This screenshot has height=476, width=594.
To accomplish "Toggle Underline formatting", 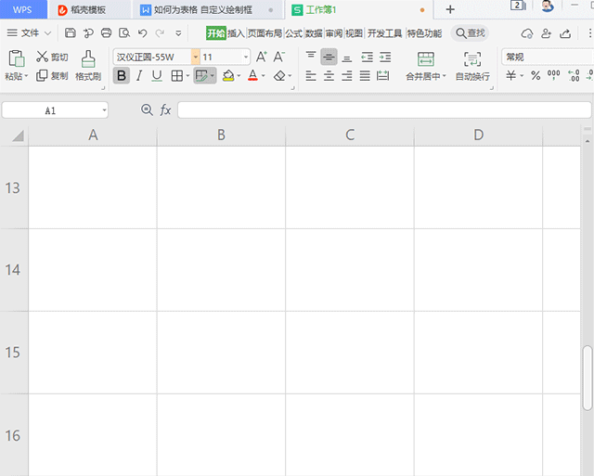I will (157, 75).
